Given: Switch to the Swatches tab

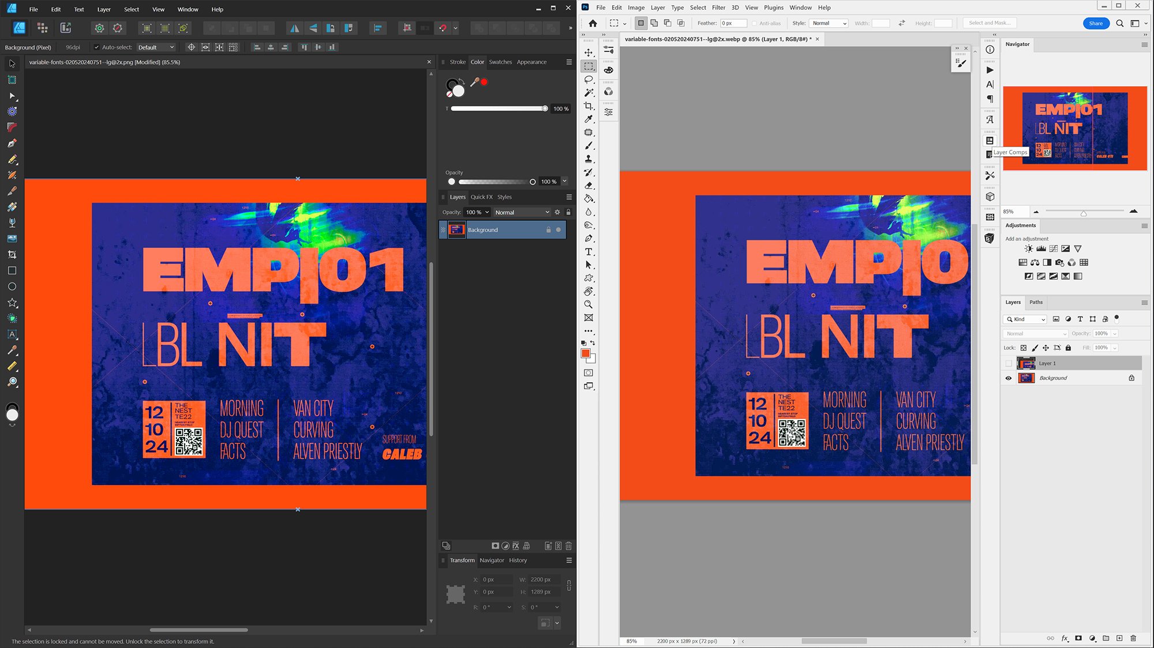Looking at the screenshot, I should (x=500, y=62).
